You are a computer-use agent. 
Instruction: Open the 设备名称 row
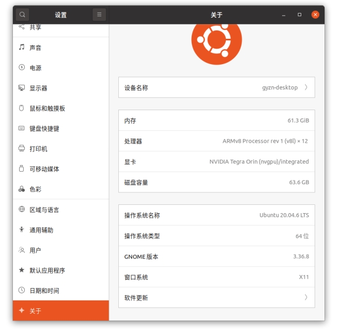(217, 87)
